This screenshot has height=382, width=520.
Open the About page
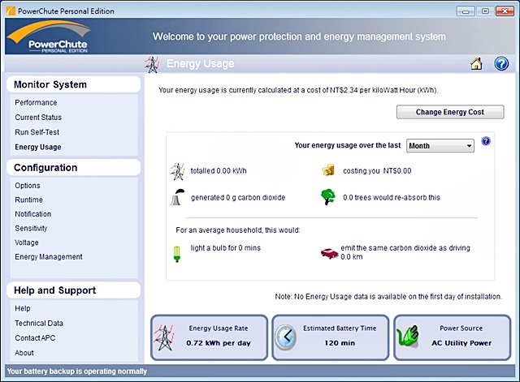tap(24, 353)
